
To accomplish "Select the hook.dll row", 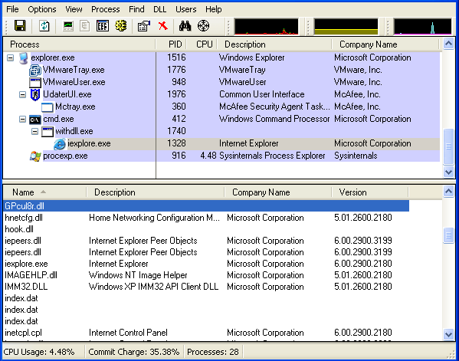I will [206, 229].
